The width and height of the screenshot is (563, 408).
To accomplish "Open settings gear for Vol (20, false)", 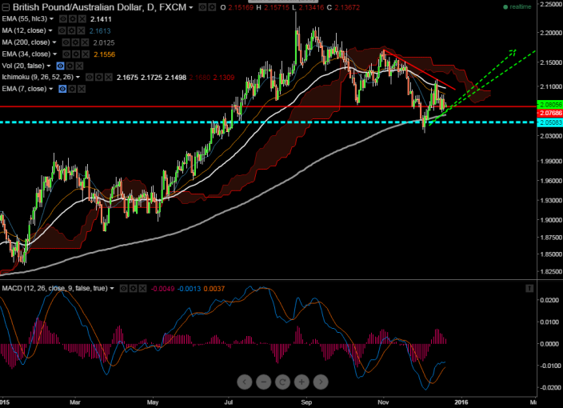I will [70, 66].
